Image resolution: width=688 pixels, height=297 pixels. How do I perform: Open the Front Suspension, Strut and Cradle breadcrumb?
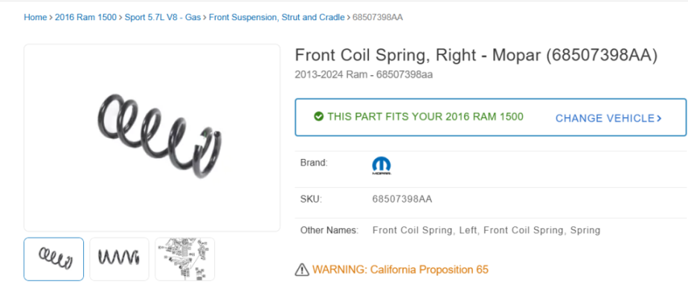point(277,18)
